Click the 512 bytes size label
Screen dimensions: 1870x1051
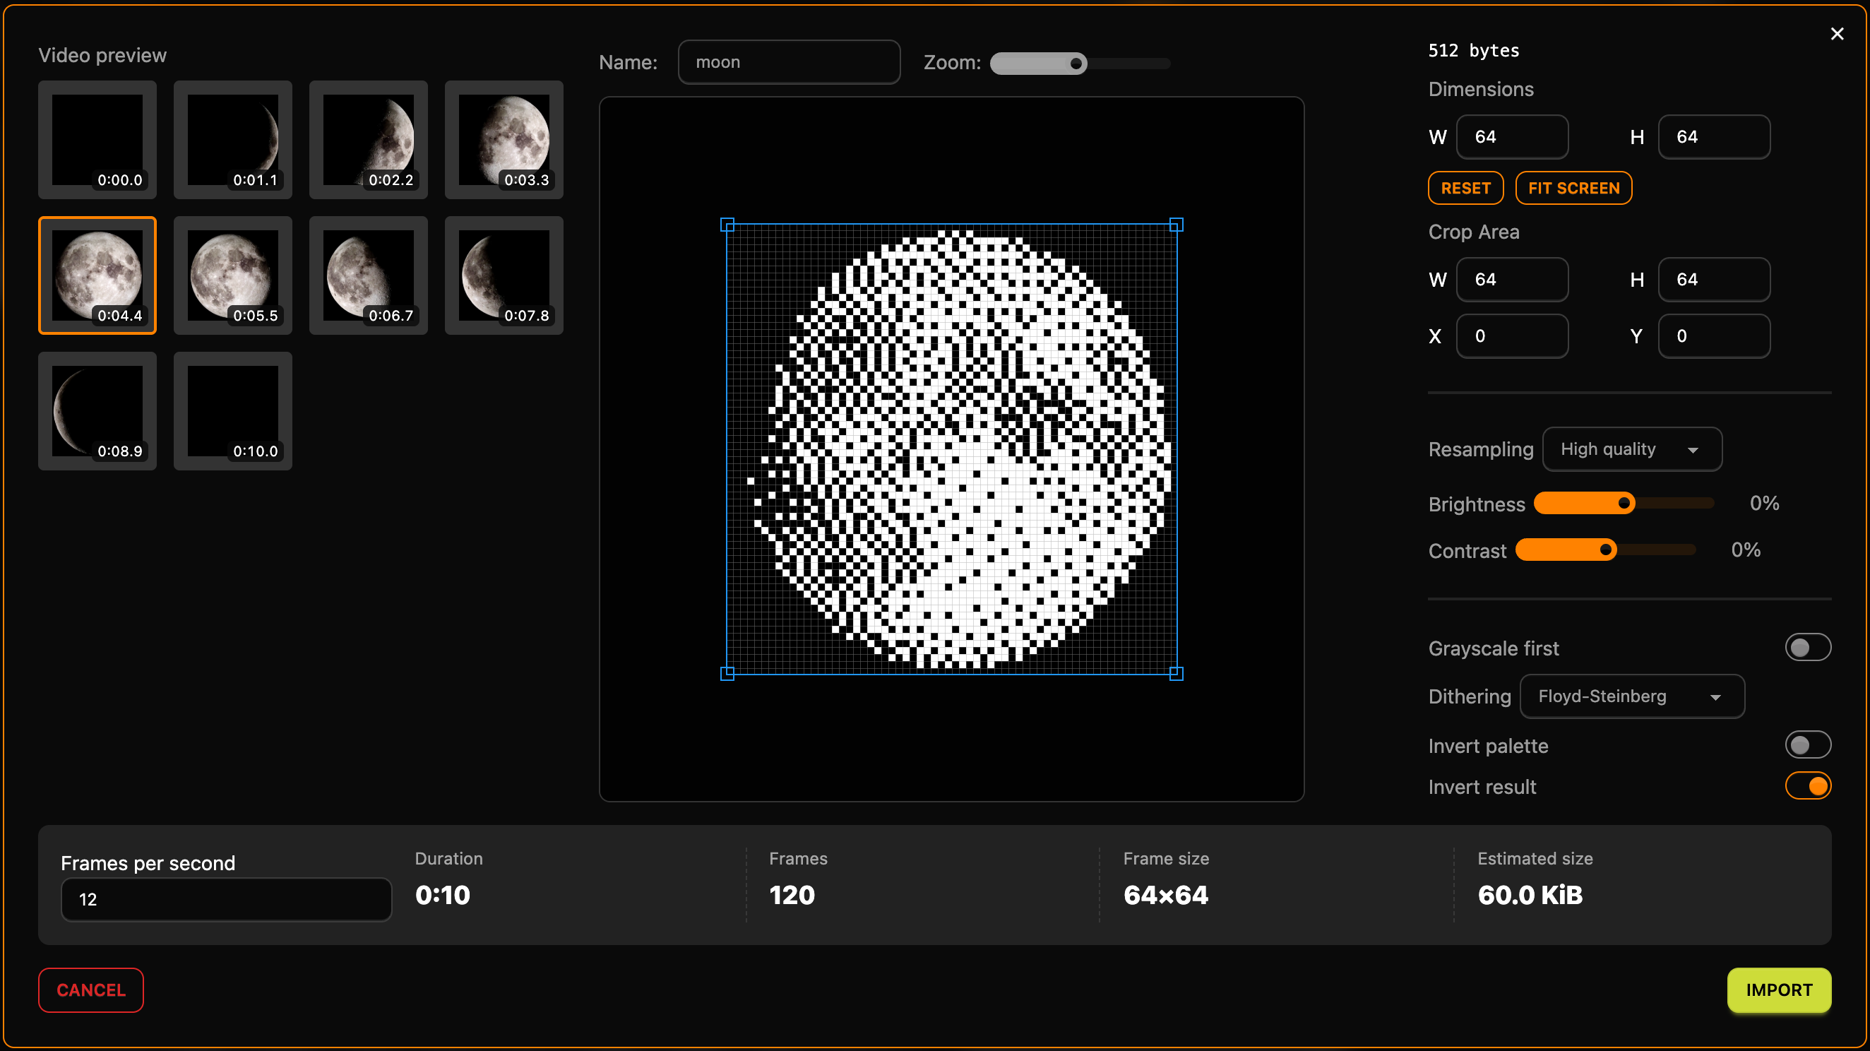(1474, 51)
